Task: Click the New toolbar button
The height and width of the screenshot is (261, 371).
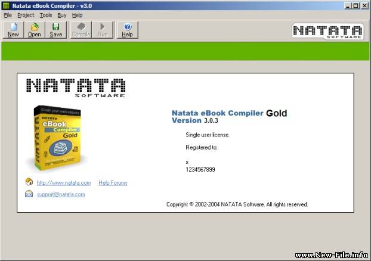Action: [13, 30]
